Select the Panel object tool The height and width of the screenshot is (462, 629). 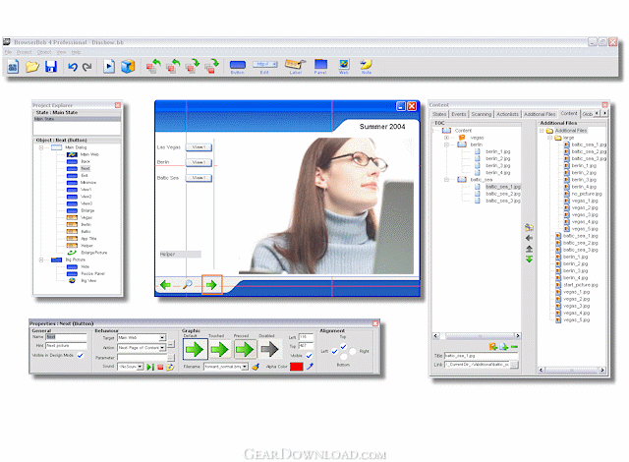tap(320, 67)
